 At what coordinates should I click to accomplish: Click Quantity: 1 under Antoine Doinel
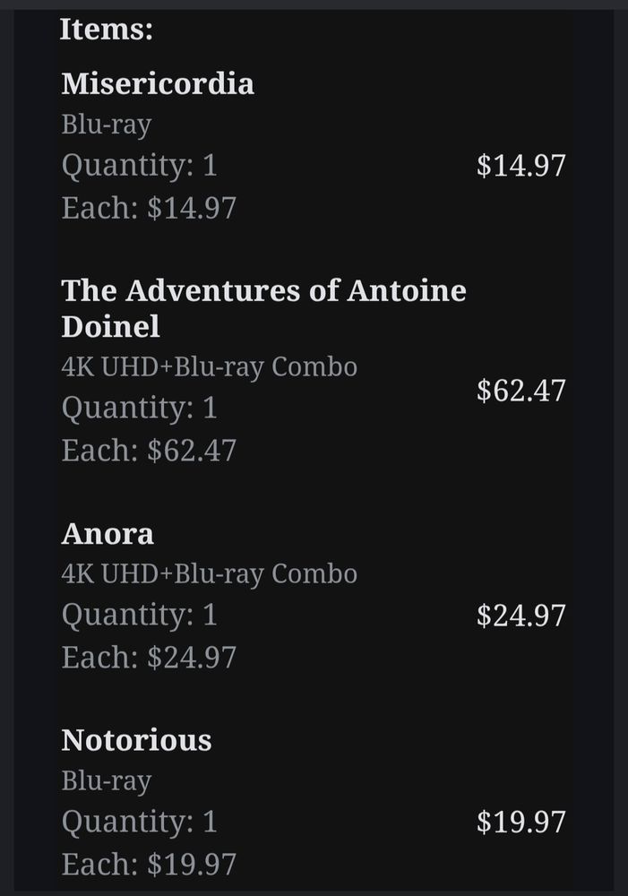tap(139, 409)
